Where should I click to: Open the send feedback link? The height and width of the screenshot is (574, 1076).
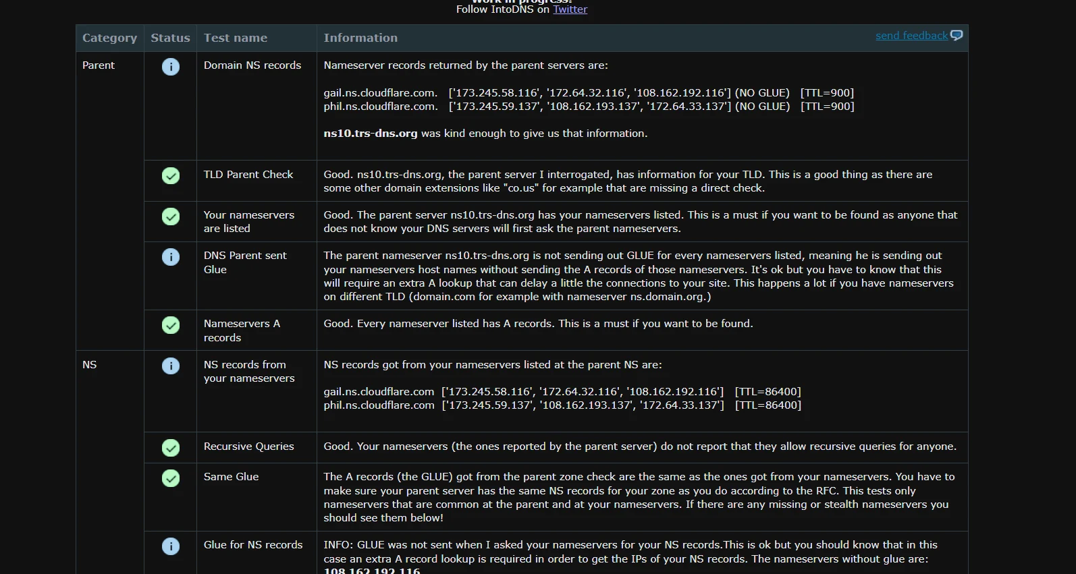[911, 36]
